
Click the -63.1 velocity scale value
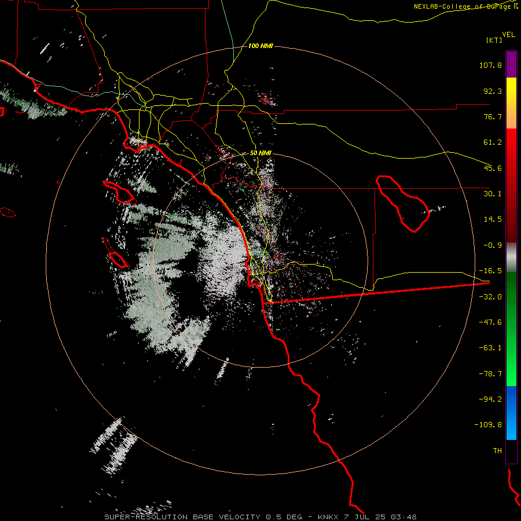point(490,348)
